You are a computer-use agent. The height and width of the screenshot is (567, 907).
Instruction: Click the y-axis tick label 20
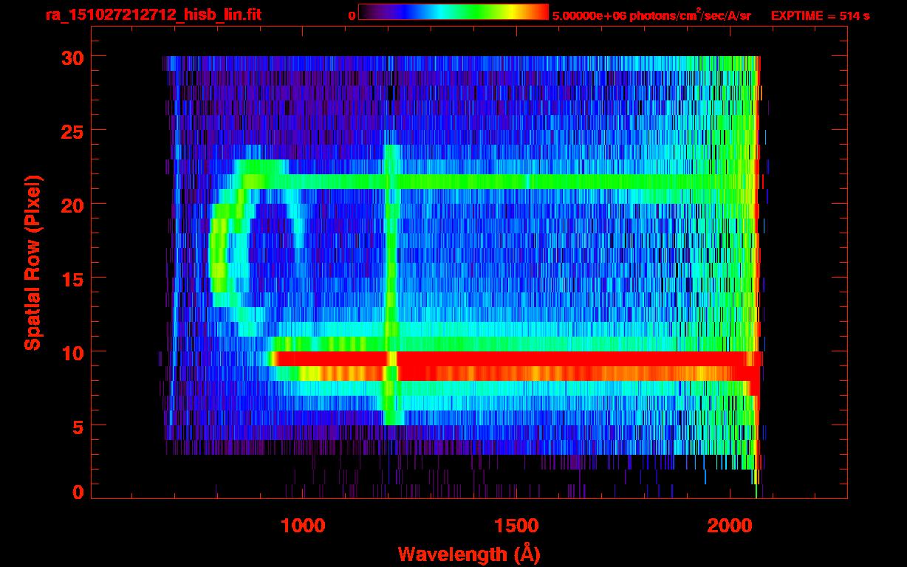(72, 204)
